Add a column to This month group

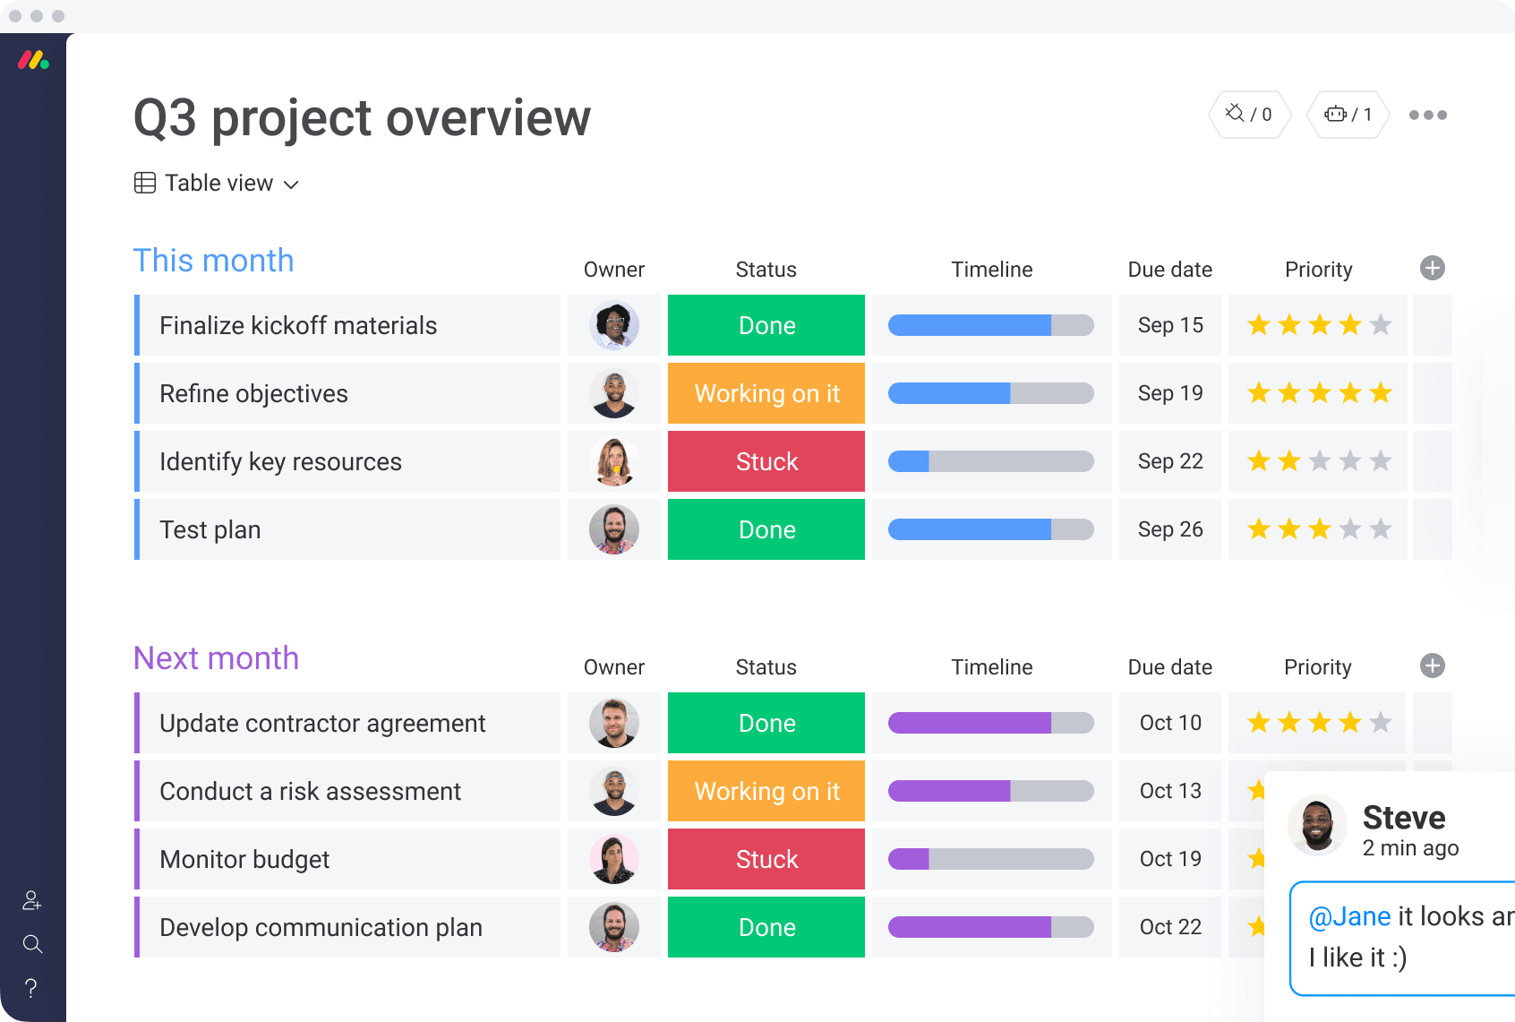click(1432, 268)
